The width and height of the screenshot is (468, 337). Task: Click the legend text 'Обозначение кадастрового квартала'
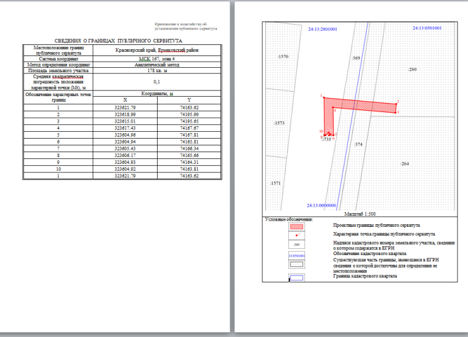coord(370,254)
